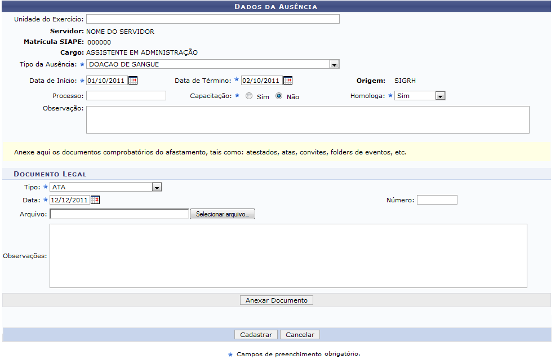The height and width of the screenshot is (359, 560).
Task: Edit the Data de Término date field
Action: pyautogui.click(x=261, y=81)
